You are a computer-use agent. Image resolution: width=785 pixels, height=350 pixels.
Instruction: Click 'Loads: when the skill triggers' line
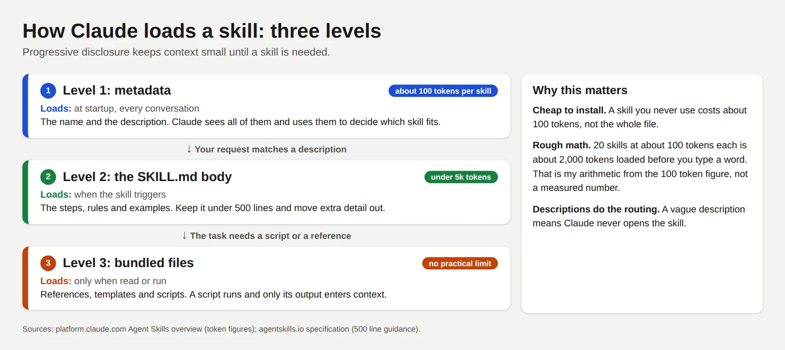(x=103, y=194)
